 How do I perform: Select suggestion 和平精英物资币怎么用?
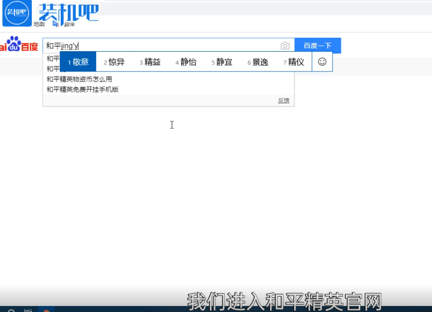[79, 79]
